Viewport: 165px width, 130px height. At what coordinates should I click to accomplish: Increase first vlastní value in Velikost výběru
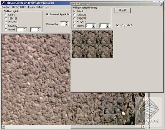(x=25, y=28)
